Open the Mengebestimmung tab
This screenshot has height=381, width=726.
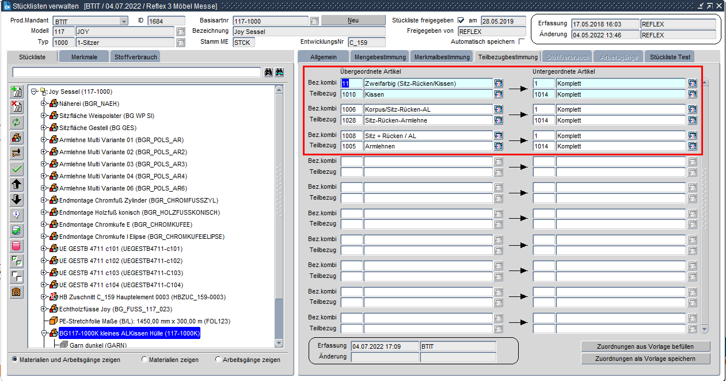coord(381,57)
